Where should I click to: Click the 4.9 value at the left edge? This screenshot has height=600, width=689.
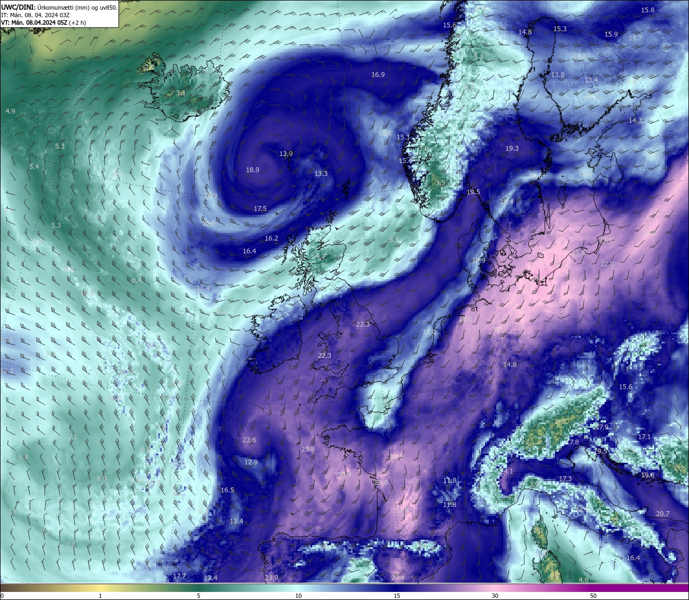pos(10,111)
